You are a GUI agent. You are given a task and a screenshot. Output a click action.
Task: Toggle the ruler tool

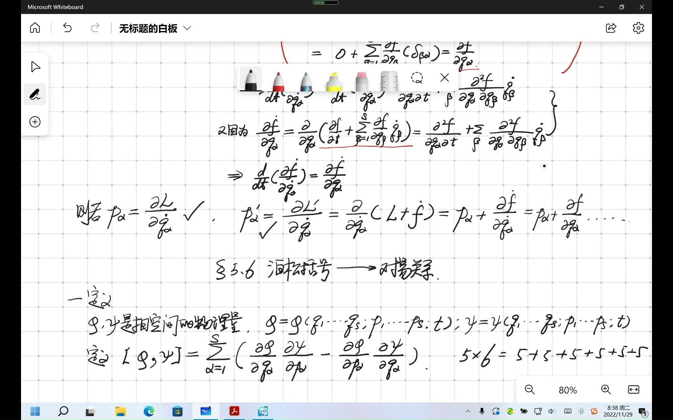coord(389,80)
